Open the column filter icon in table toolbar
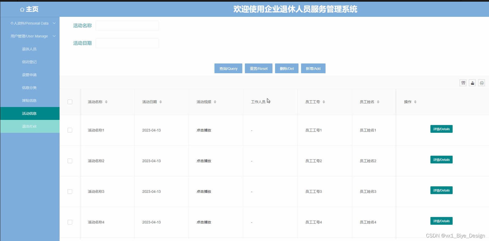 [463, 83]
